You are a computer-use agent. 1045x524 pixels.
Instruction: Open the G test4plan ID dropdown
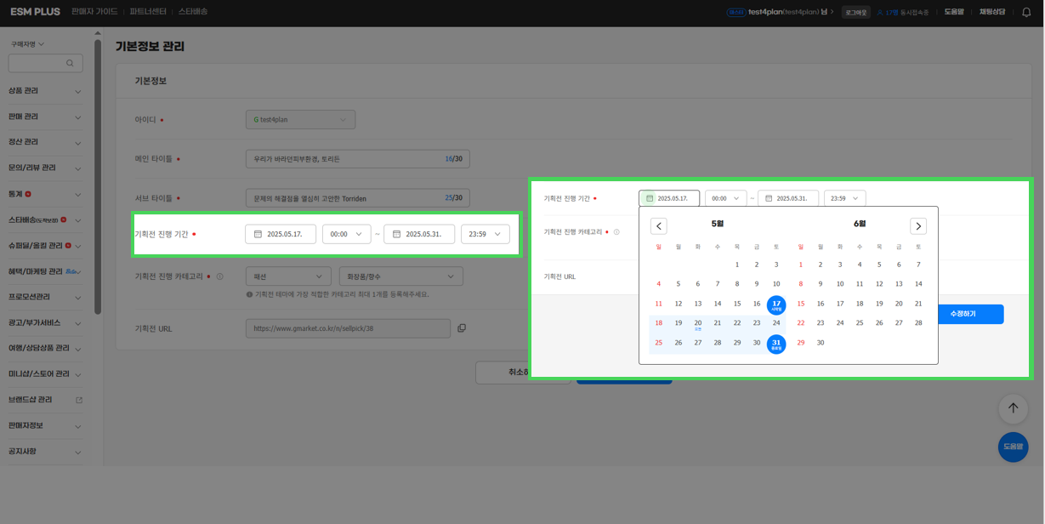pyautogui.click(x=300, y=120)
